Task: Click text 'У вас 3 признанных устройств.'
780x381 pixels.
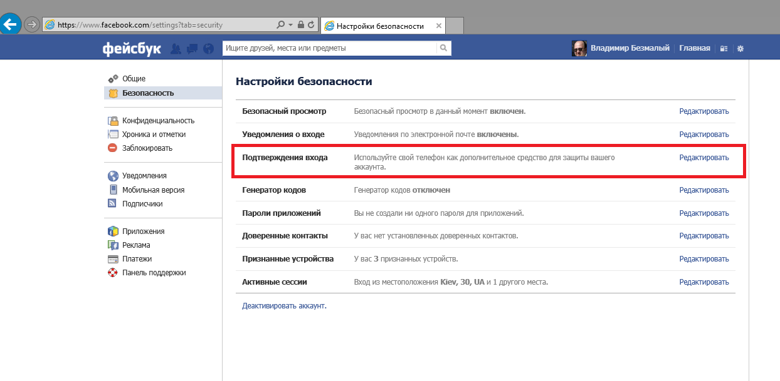Action: 406,259
